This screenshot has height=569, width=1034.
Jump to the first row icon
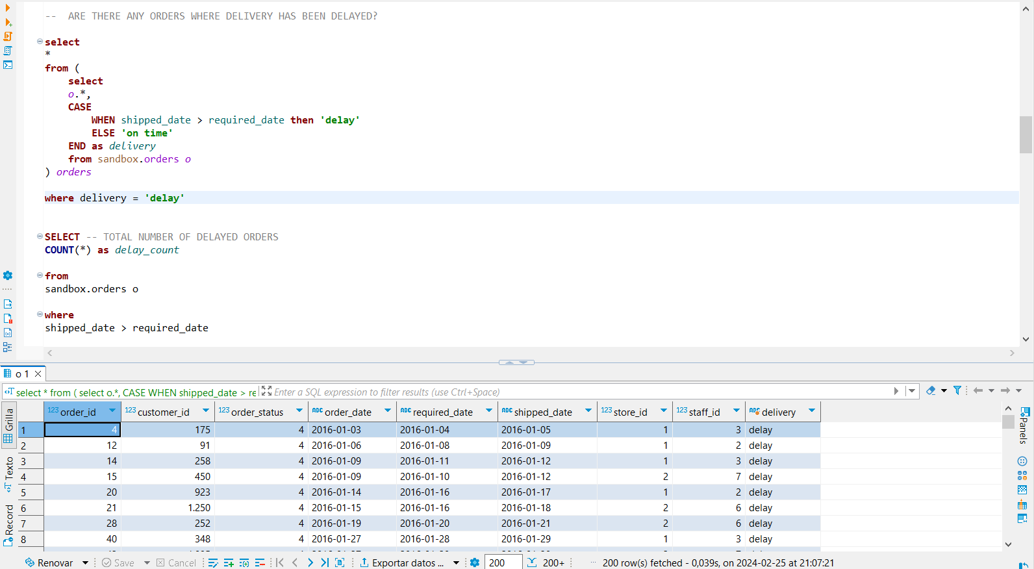[280, 563]
